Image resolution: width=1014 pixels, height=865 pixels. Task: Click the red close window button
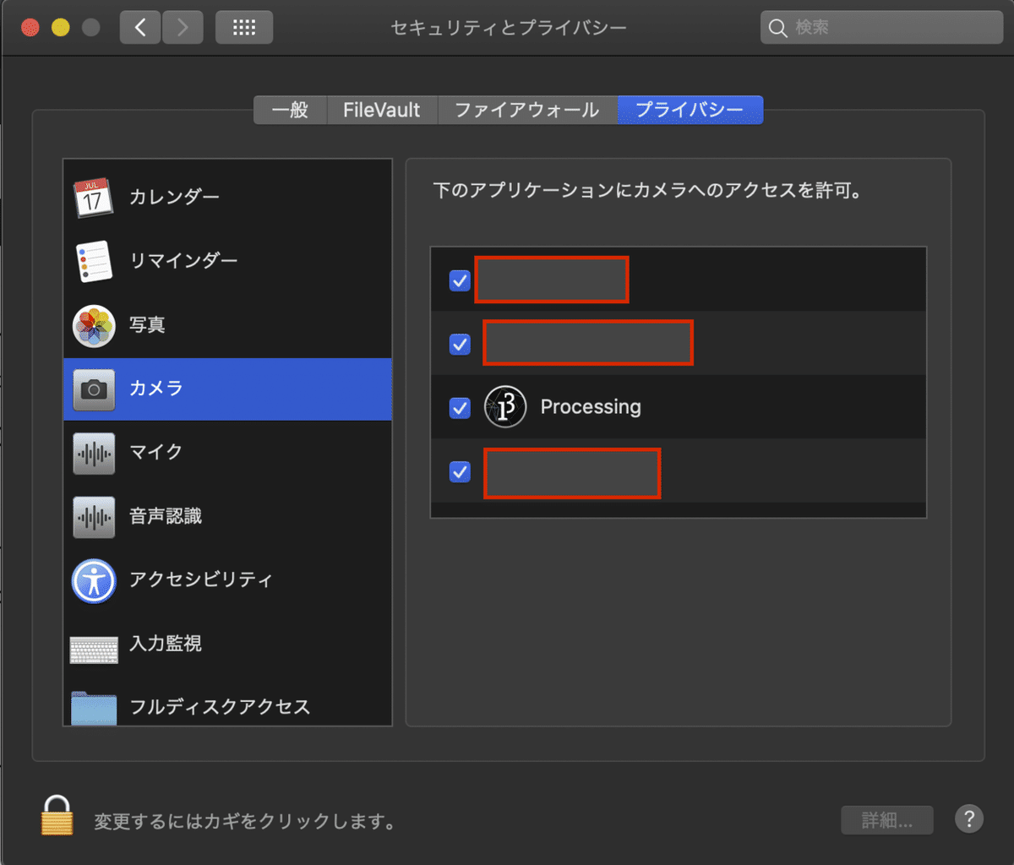click(x=30, y=28)
